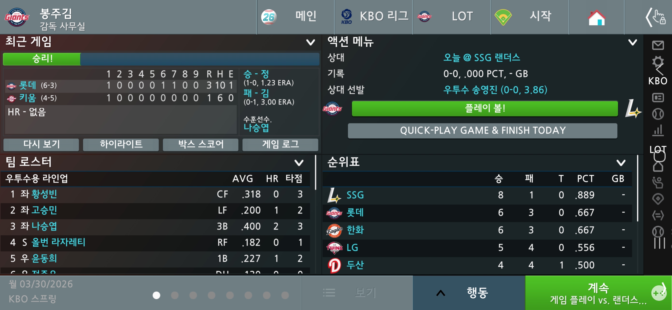This screenshot has height=310, width=672.
Task: Click the trade arrows icon in sidebar
Action: 658,215
